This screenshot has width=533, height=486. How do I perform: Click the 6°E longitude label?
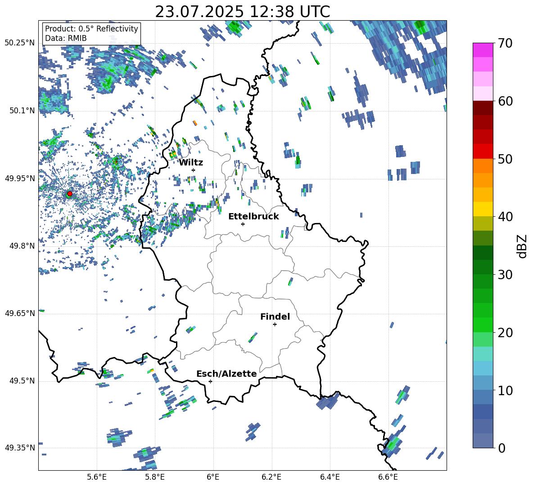[213, 477]
